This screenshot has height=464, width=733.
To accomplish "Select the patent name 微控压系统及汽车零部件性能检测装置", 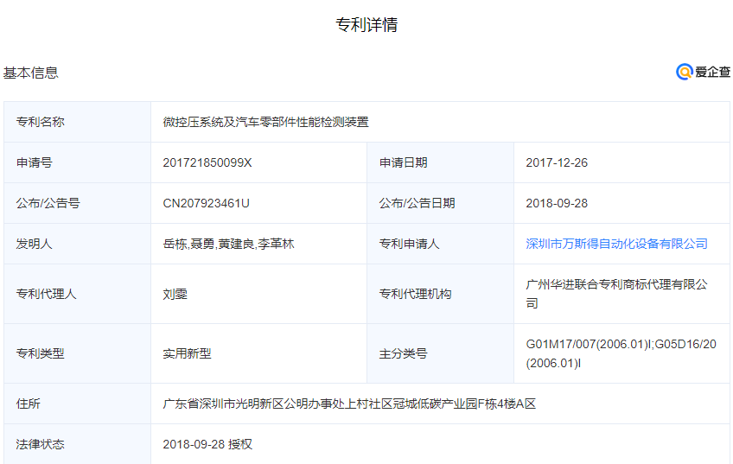I will click(x=265, y=122).
